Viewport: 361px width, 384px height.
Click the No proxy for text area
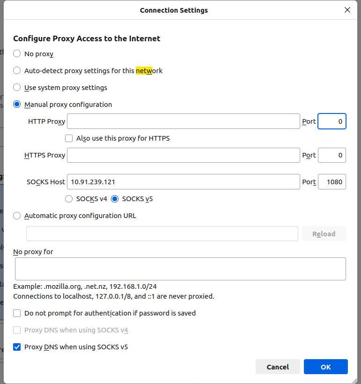click(180, 269)
